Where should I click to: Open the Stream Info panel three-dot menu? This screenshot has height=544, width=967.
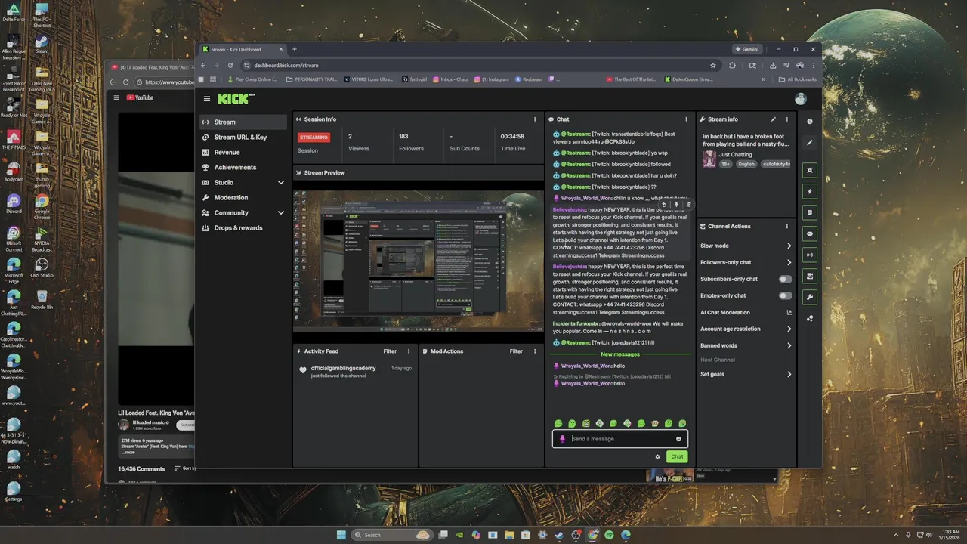pos(786,119)
